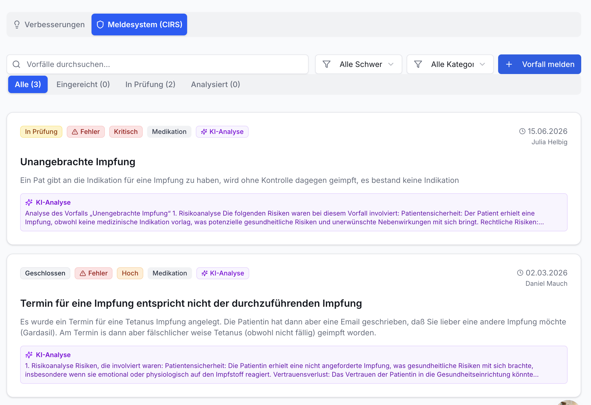Viewport: 591px width, 405px height.
Task: Click the KI-Analyse badge on Unangebrachte Impfung
Action: click(x=222, y=132)
